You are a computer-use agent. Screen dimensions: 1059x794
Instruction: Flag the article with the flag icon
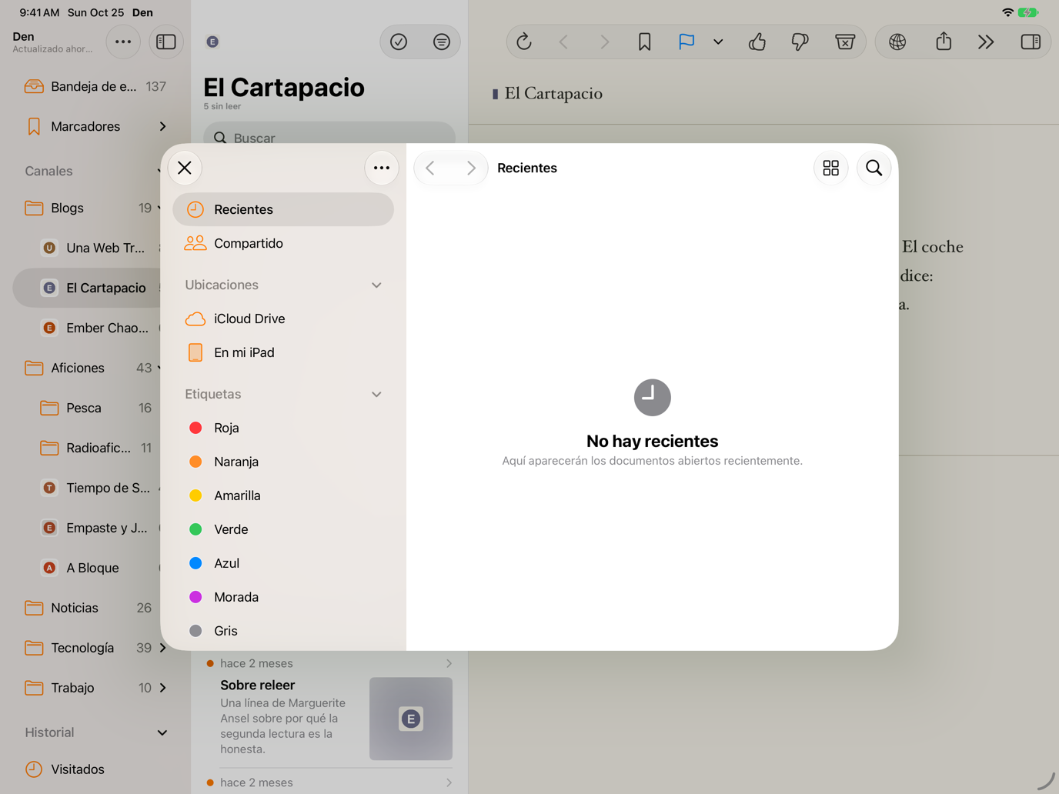(687, 42)
